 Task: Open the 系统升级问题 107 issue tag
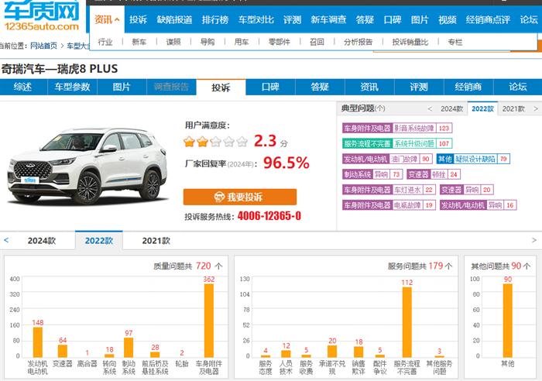click(x=397, y=143)
